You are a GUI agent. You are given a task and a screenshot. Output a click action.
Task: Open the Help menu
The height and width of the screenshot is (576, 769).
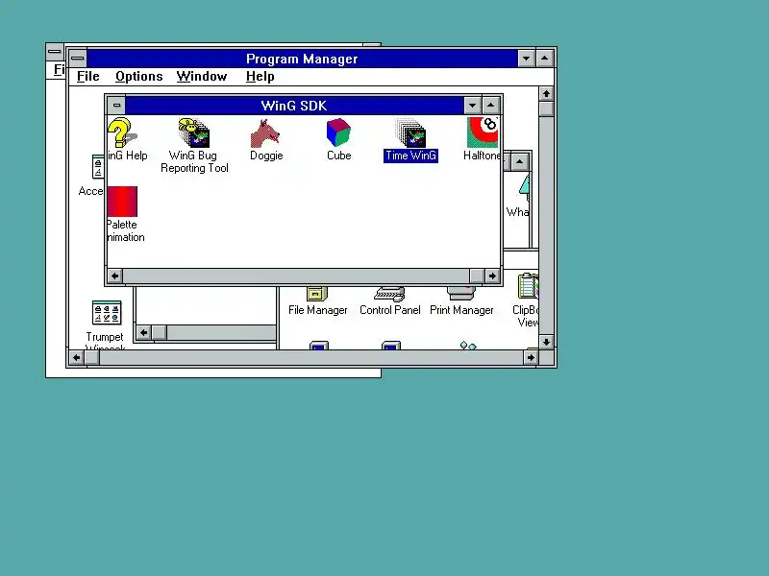coord(260,77)
